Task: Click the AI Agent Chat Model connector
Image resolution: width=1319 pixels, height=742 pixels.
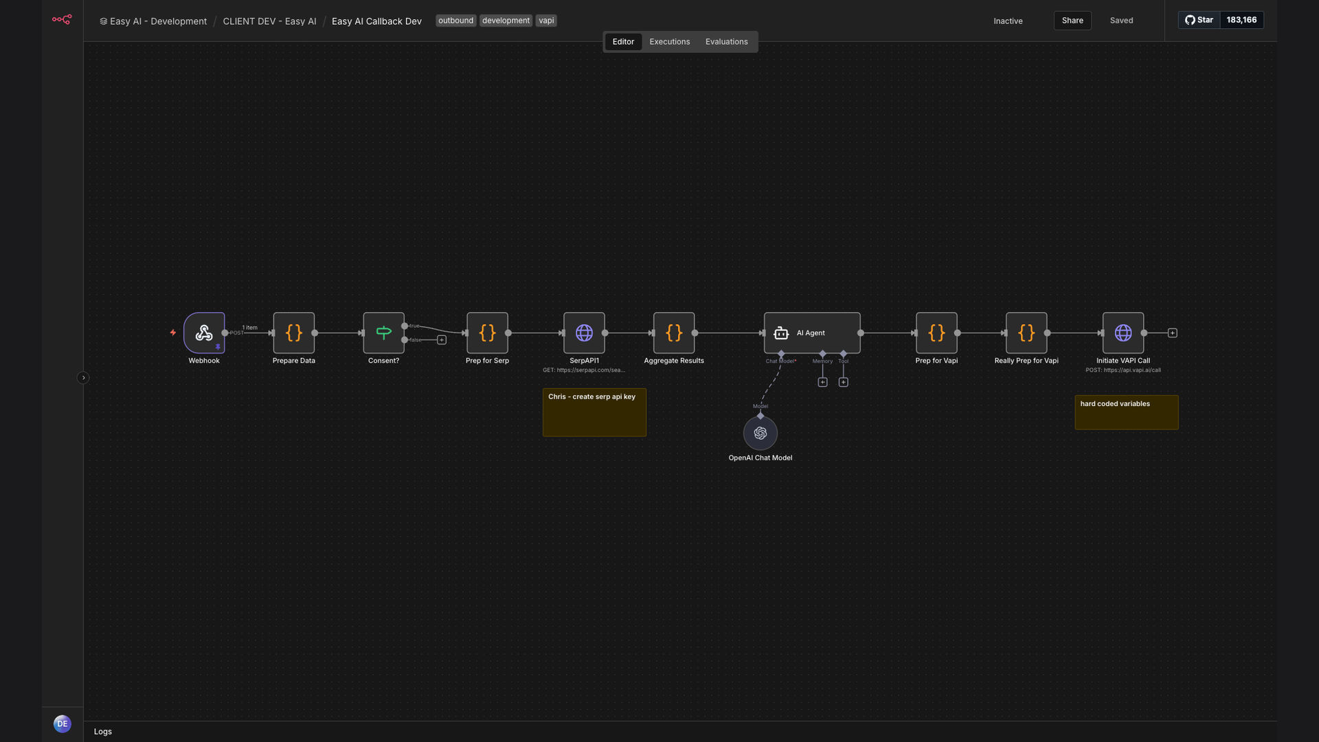Action: click(781, 354)
